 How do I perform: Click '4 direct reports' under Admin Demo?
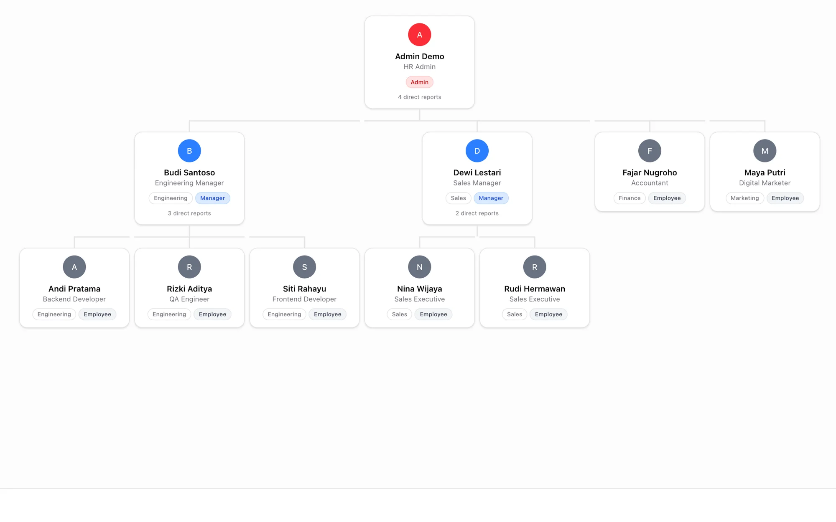coord(419,97)
